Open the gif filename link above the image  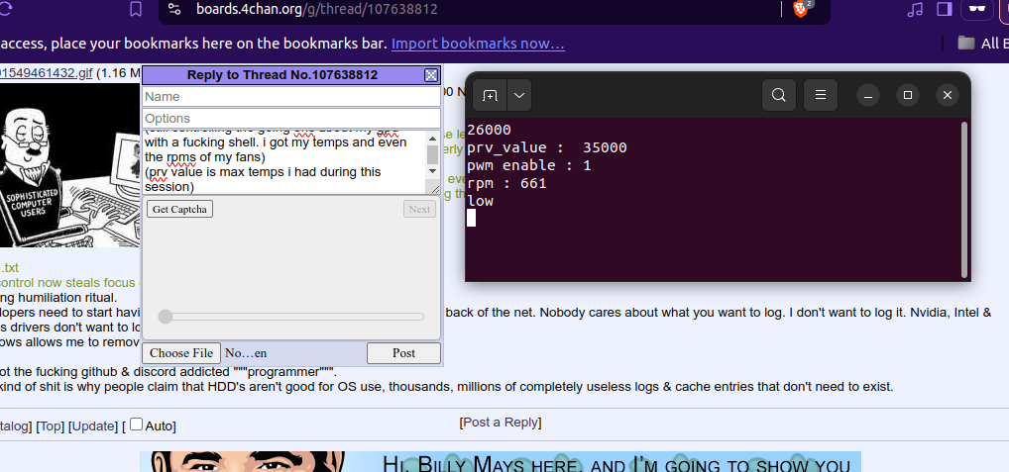[x=47, y=73]
